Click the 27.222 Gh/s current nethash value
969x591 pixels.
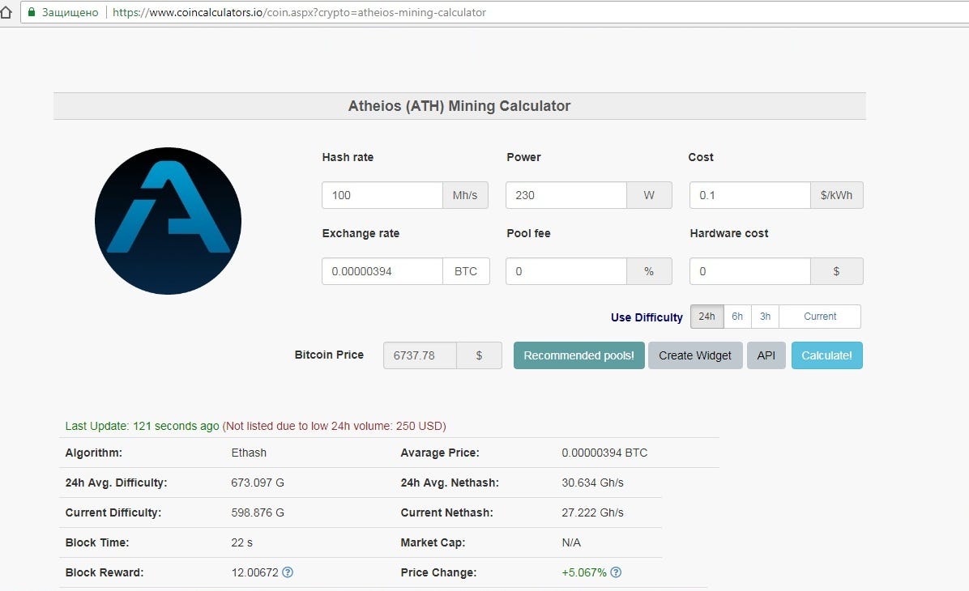(592, 512)
